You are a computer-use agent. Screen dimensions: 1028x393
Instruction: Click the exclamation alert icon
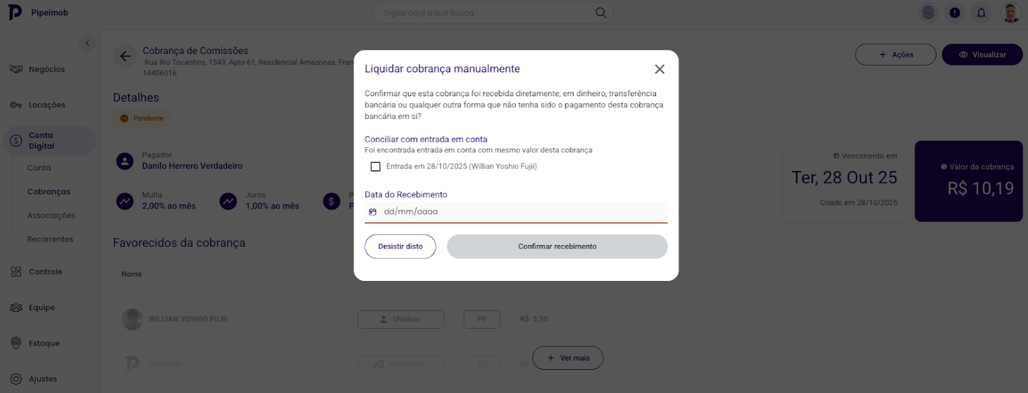point(955,13)
